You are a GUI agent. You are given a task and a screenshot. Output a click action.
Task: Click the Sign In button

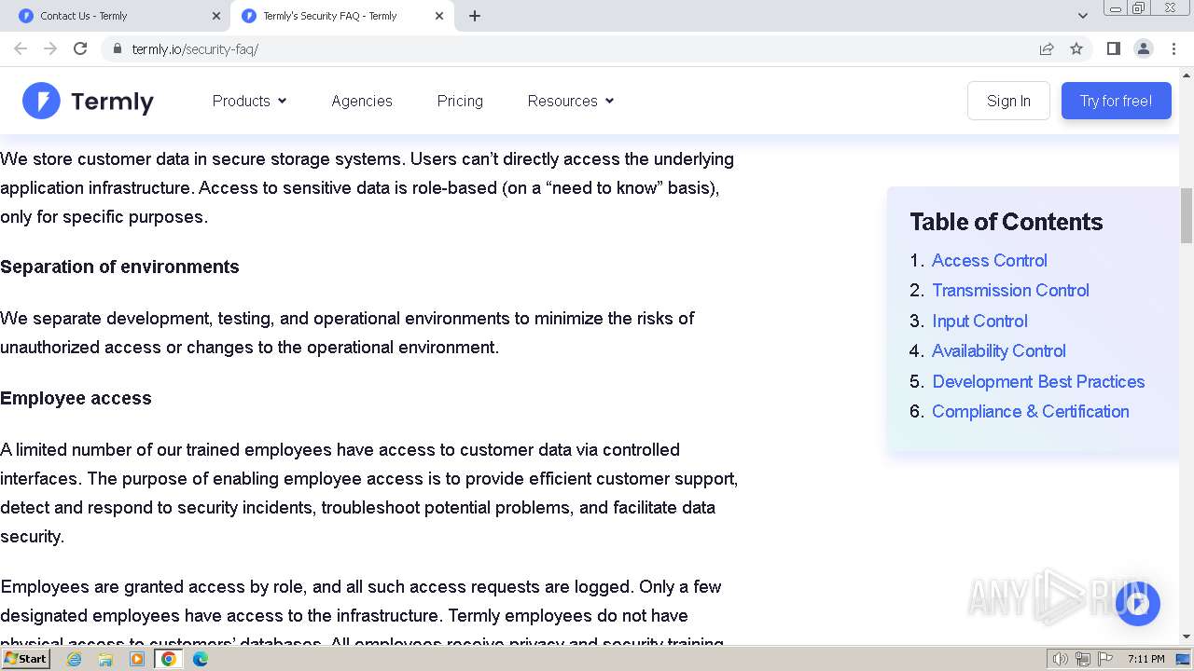pos(1008,101)
